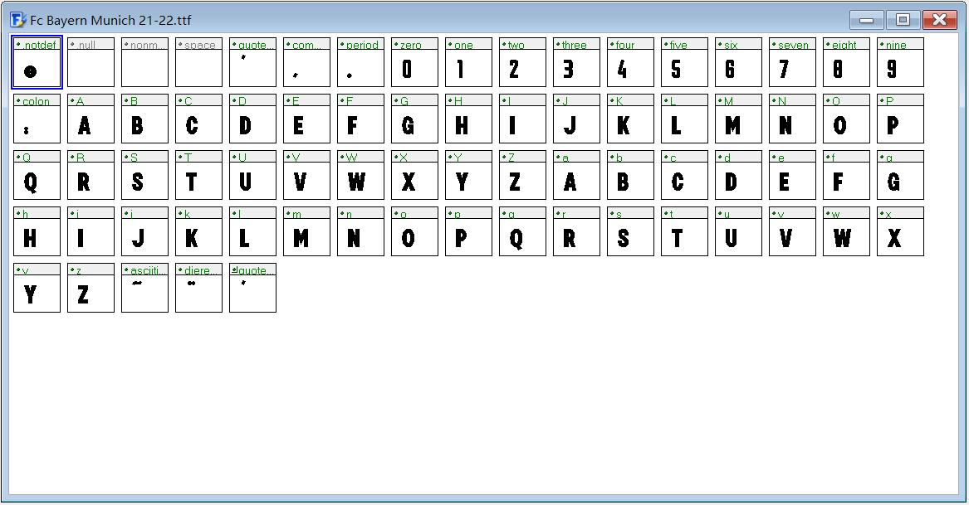The image size is (969, 505).
Task: Choose the dieresis glyph cell
Action: pos(199,289)
